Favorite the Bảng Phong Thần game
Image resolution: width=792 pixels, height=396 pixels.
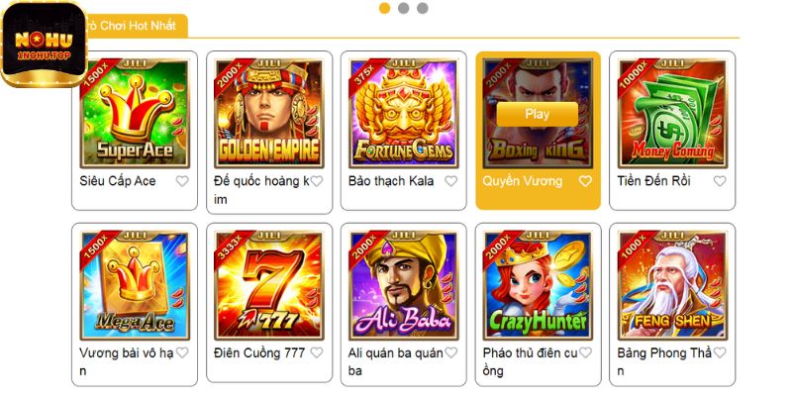[x=720, y=352]
